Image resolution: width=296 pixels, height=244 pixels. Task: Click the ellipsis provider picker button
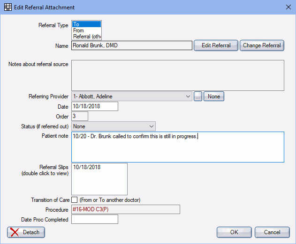click(x=197, y=96)
